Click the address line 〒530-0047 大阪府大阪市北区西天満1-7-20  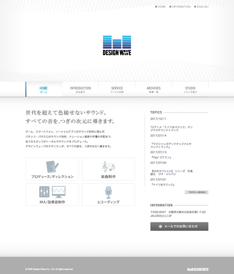pyautogui.click(x=178, y=212)
